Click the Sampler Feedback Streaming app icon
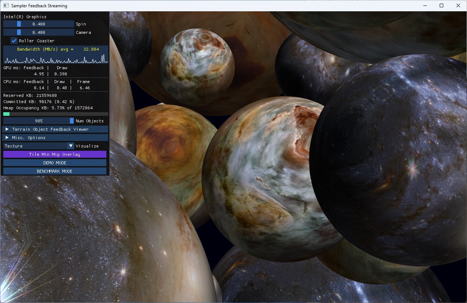The height and width of the screenshot is (303, 467). (x=6, y=6)
